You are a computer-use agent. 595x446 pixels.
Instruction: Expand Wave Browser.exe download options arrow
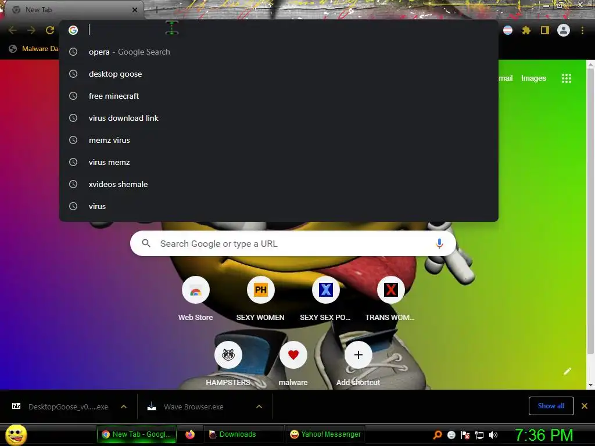coord(259,407)
